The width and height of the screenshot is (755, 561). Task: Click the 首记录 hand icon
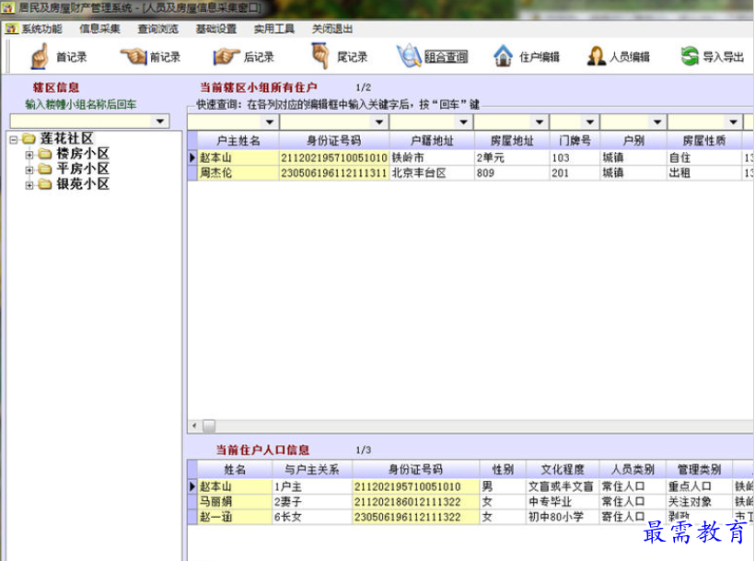(x=40, y=56)
